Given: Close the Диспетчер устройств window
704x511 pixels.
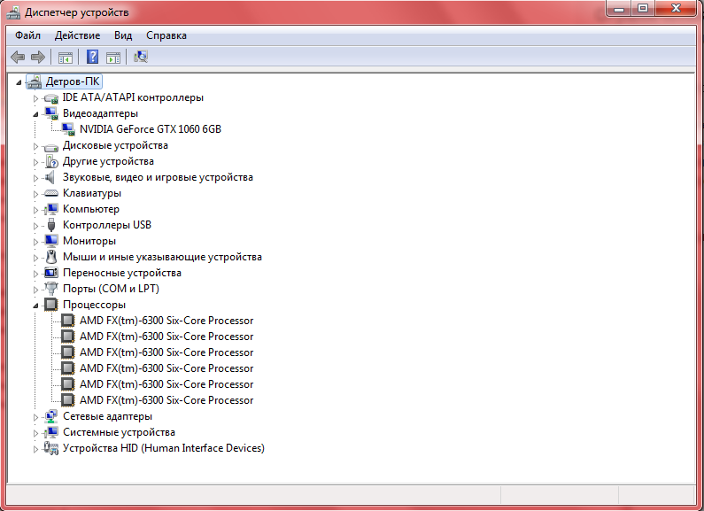Looking at the screenshot, I should (x=677, y=8).
